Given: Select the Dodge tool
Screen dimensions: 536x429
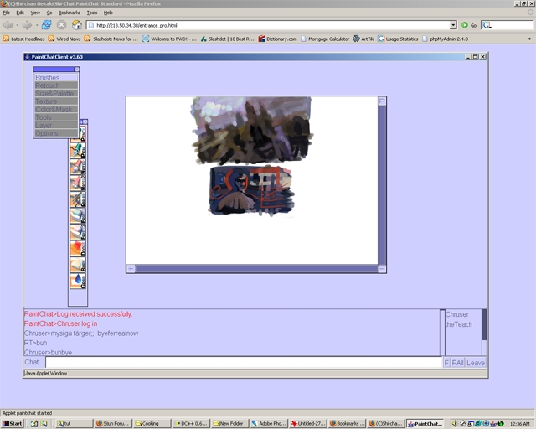Looking at the screenshot, I should click(x=78, y=248).
